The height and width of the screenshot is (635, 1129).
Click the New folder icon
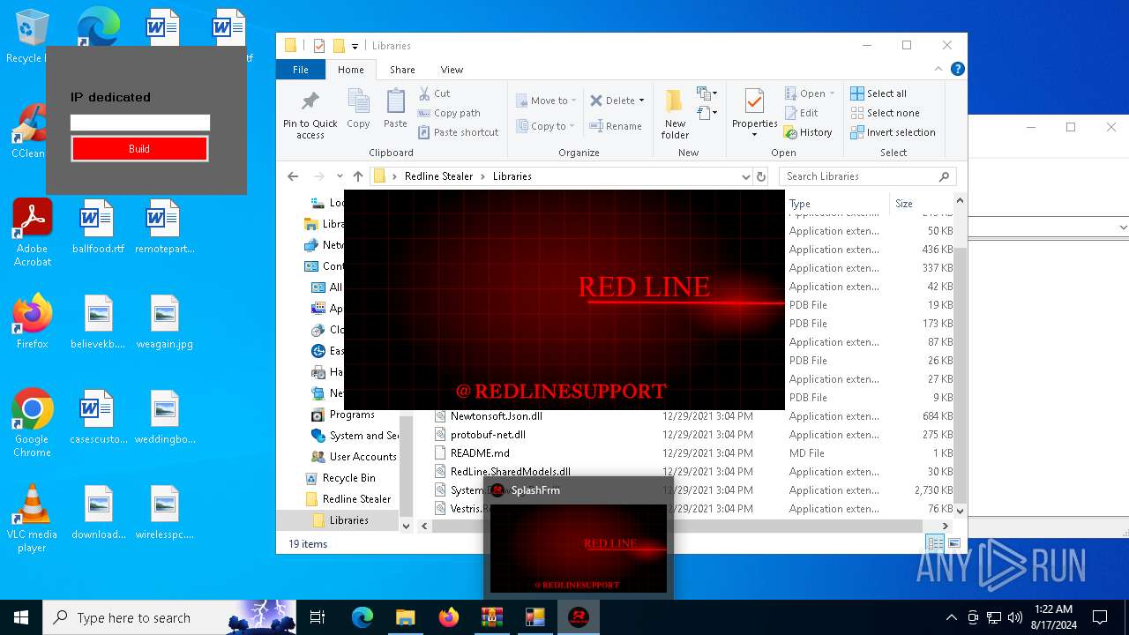pyautogui.click(x=675, y=114)
